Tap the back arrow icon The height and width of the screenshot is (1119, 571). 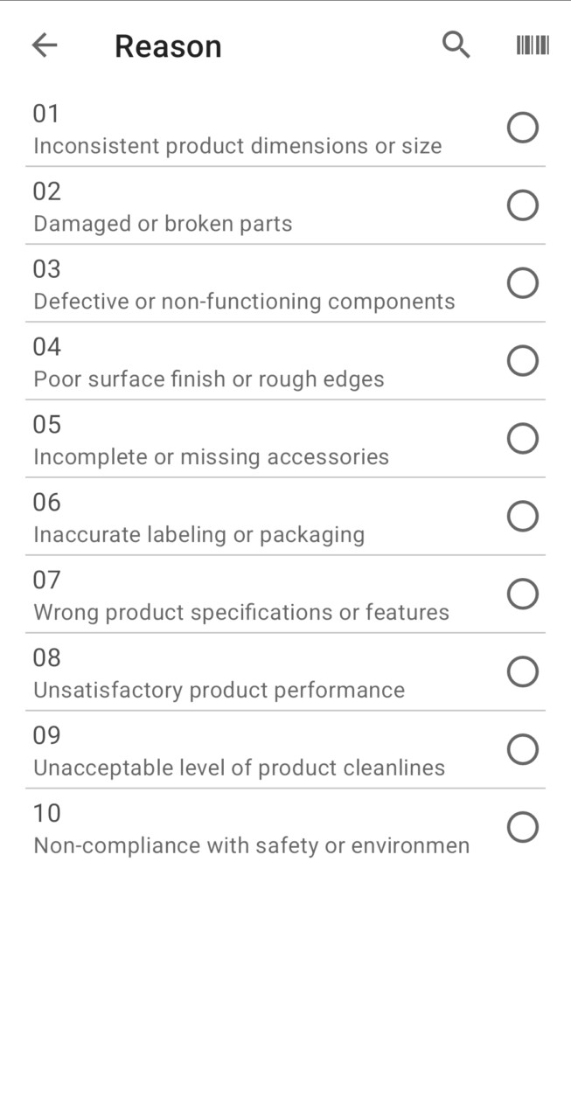(x=44, y=45)
